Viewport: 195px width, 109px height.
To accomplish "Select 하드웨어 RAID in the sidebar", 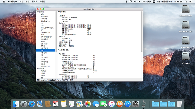I will click(x=45, y=66).
